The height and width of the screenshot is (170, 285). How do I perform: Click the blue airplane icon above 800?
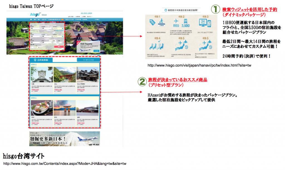(x=176, y=21)
